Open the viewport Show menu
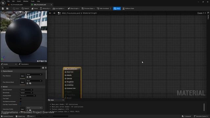This screenshot has height=118, width=210. click(23, 13)
